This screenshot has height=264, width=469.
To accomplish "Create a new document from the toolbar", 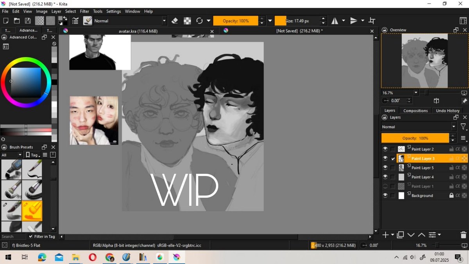I will click(6, 21).
